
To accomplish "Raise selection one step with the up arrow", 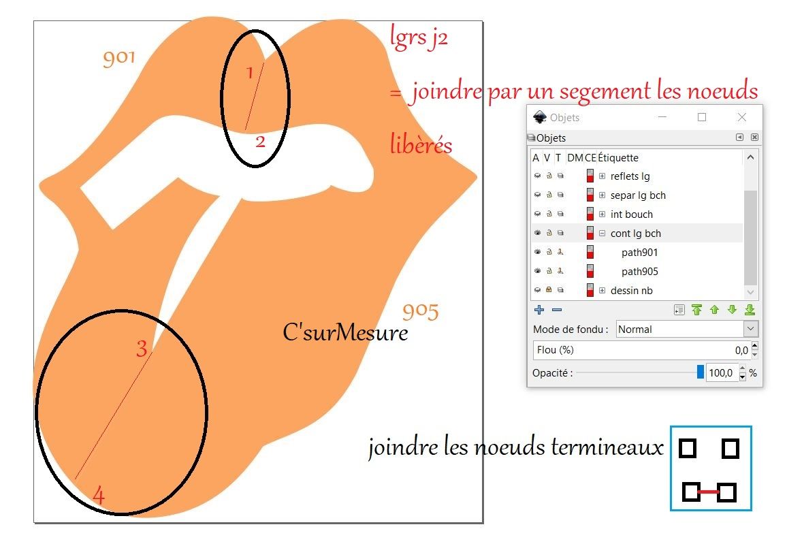I will click(x=714, y=310).
